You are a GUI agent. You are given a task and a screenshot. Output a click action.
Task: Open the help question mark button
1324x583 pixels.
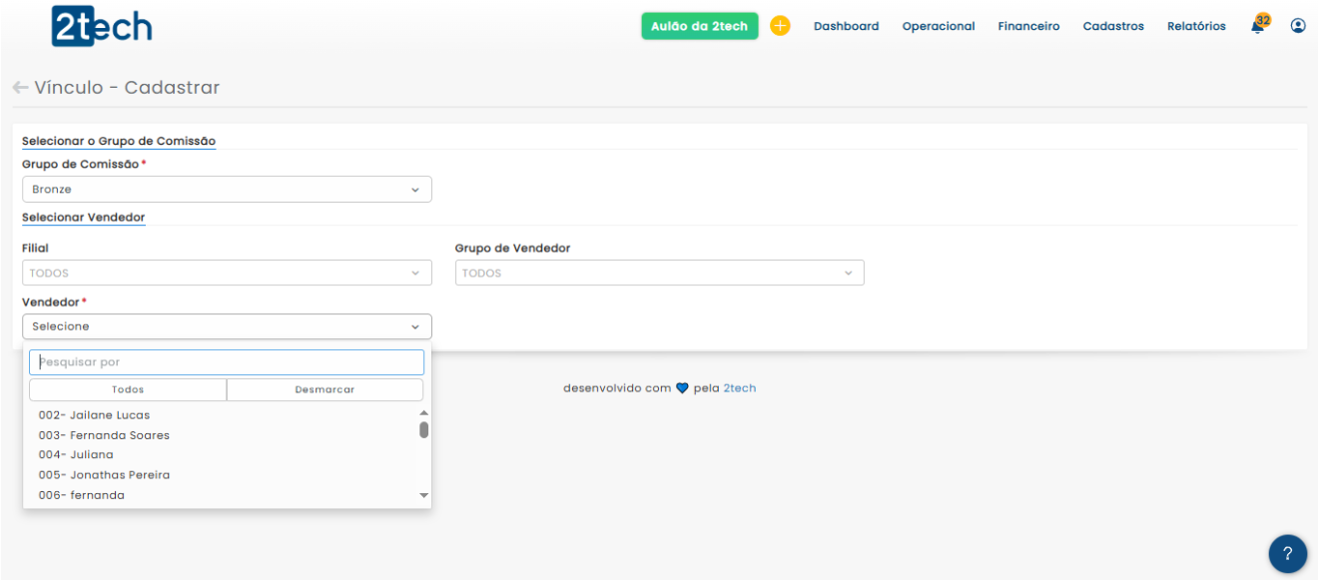click(1287, 554)
